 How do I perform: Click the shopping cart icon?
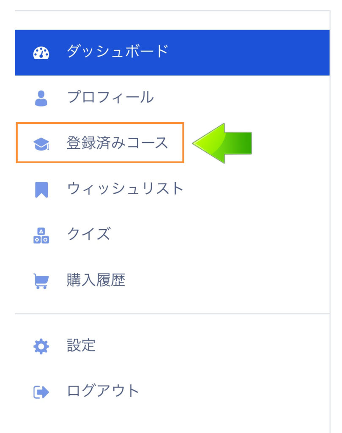tap(41, 281)
